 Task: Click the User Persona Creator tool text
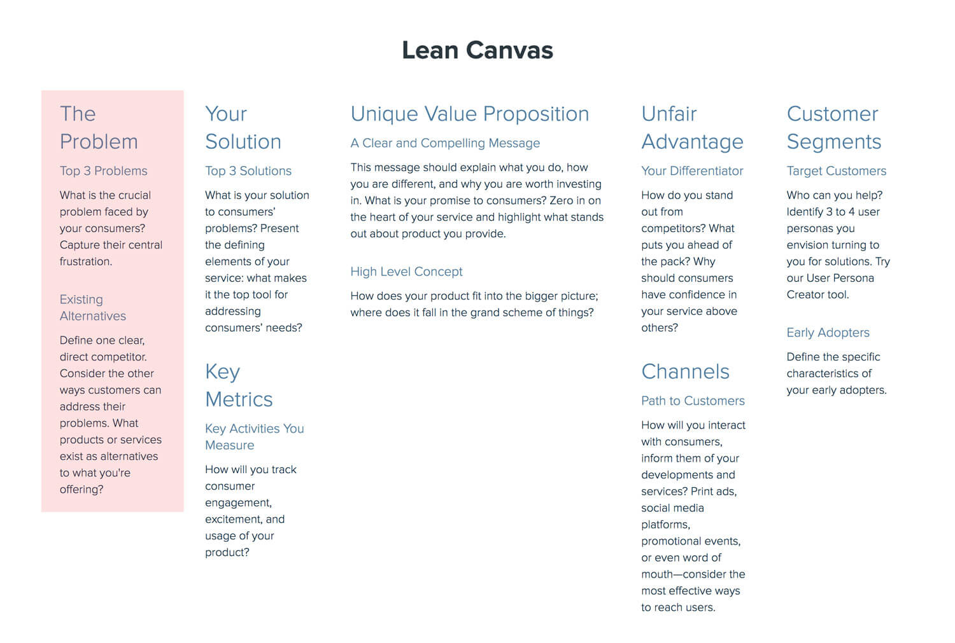click(x=830, y=286)
